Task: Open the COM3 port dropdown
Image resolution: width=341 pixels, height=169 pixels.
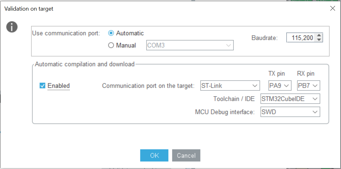Action: tap(190, 45)
